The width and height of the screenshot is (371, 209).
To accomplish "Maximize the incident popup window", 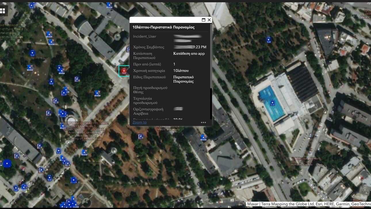I will pos(203,20).
